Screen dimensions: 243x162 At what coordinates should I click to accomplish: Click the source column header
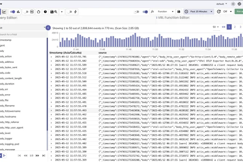(x=102, y=53)
